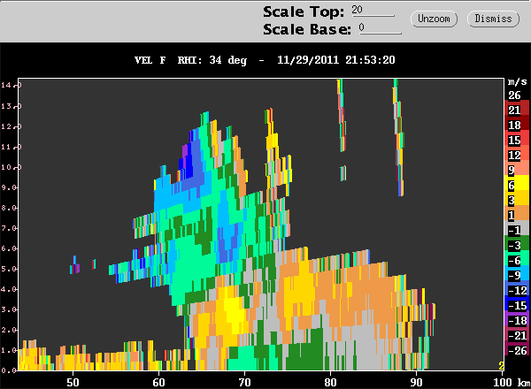Click the Unzoom button
531x389 pixels.
point(434,19)
